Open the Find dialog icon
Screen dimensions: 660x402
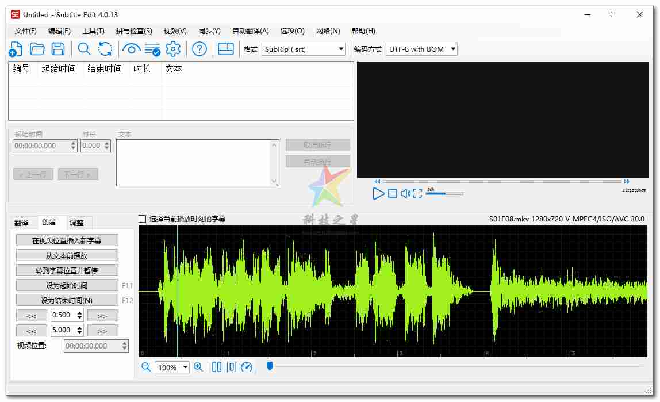(x=83, y=49)
